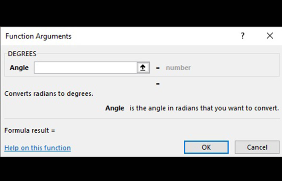Viewport: 282px width, 181px height.
Task: Open the Help on this function link
Action: 37,148
